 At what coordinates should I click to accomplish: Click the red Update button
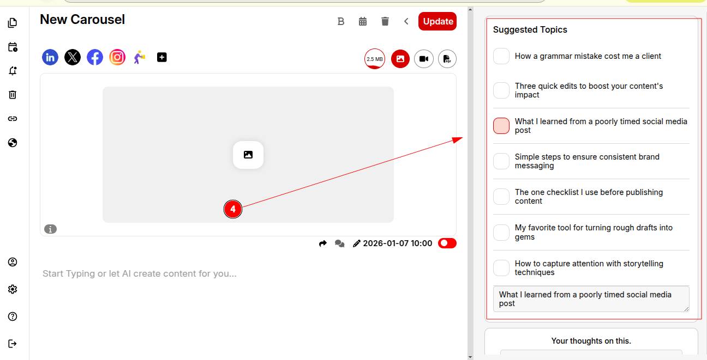438,21
